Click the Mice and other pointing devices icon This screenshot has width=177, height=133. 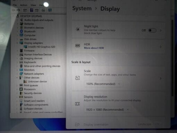21,66
